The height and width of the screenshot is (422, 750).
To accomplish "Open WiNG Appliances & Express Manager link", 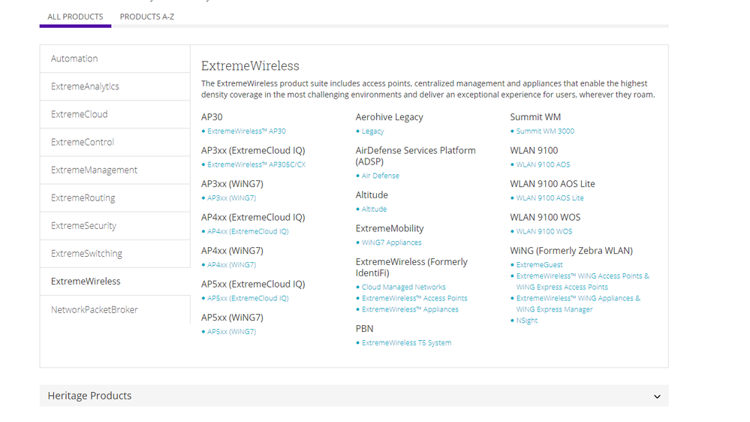I will 578,304.
